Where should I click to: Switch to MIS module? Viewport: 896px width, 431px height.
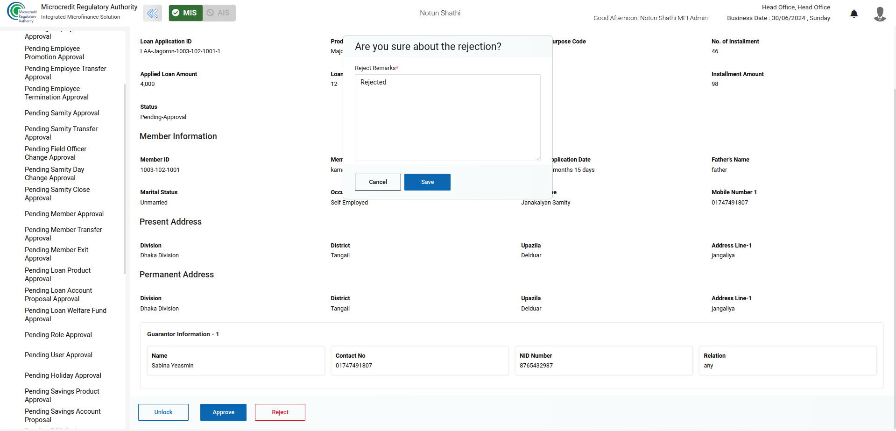[185, 13]
